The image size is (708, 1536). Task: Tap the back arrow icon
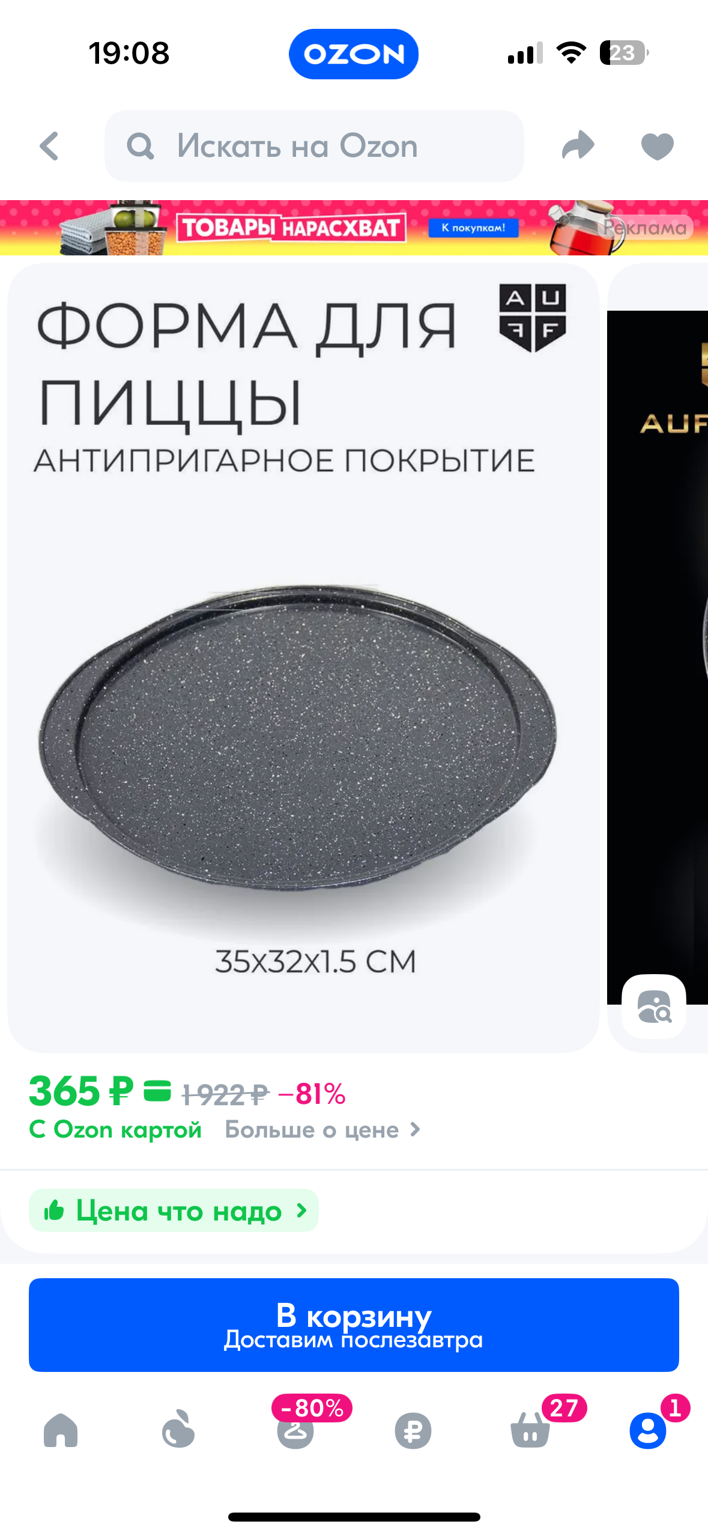[49, 146]
